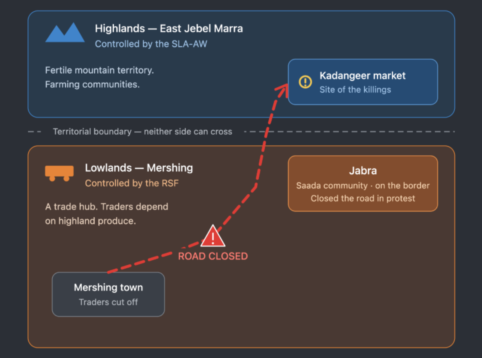Select the Jabra community box
Viewport: 482px width, 358px height.
tap(363, 183)
